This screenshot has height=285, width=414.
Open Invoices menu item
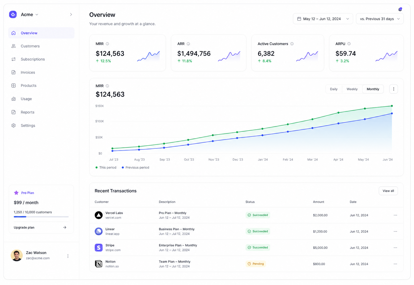41,72
